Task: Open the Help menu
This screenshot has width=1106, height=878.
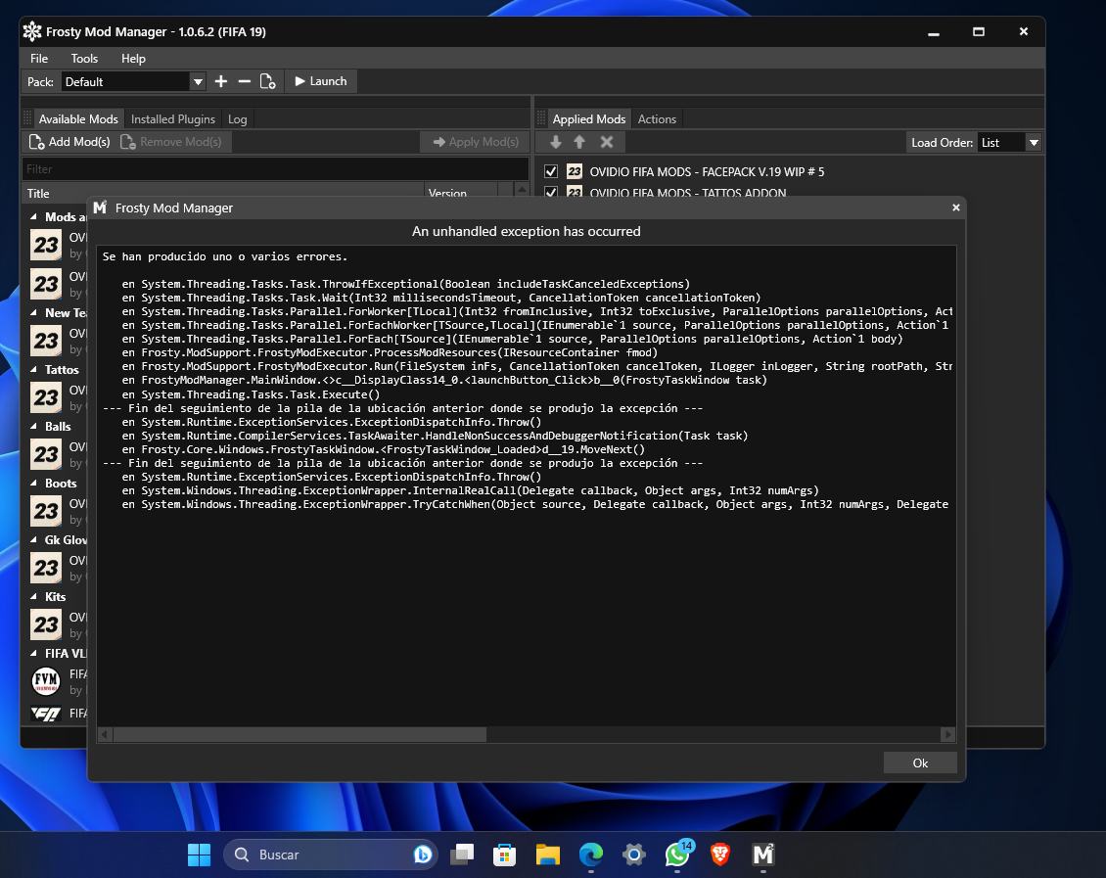Action: [x=133, y=59]
